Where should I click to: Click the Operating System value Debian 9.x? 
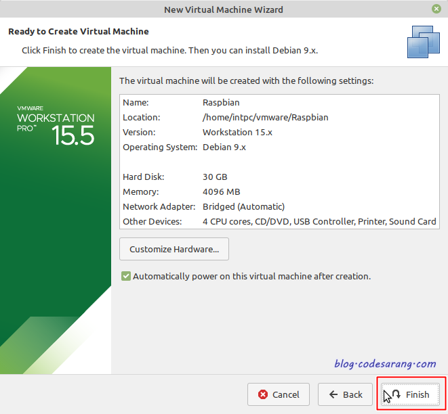[224, 147]
